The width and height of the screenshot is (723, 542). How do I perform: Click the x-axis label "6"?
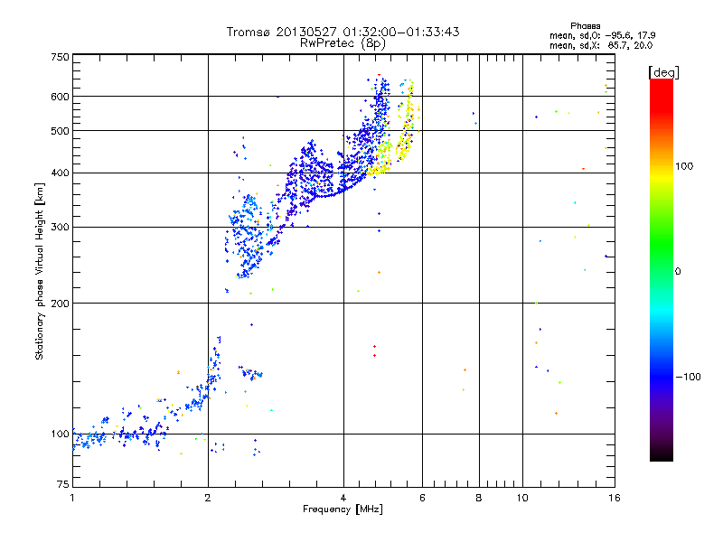422,498
